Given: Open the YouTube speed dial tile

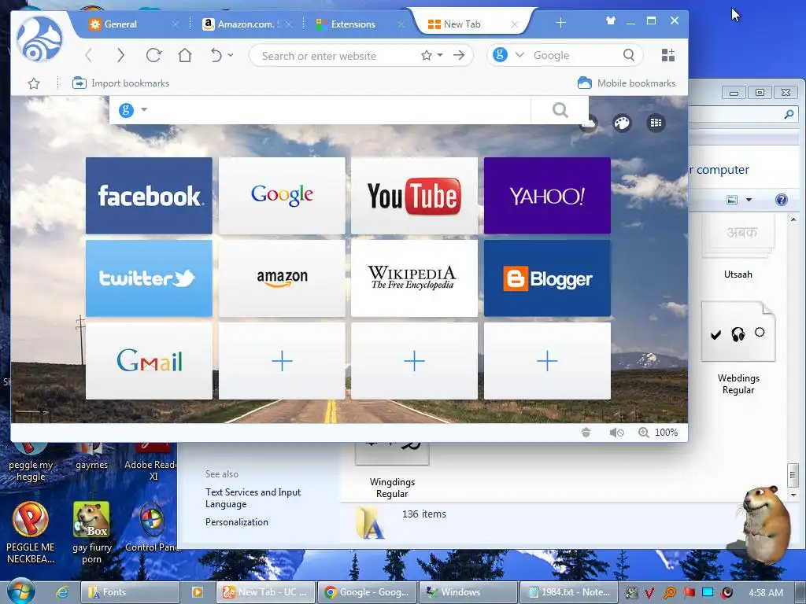Looking at the screenshot, I should 414,196.
